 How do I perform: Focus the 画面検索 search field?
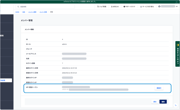(x=46, y=7)
